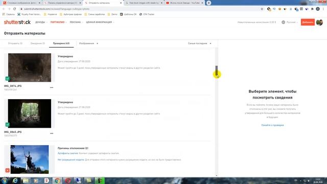Switch to the Ожидание tab
This screenshot has width=327, height=184.
point(37,43)
